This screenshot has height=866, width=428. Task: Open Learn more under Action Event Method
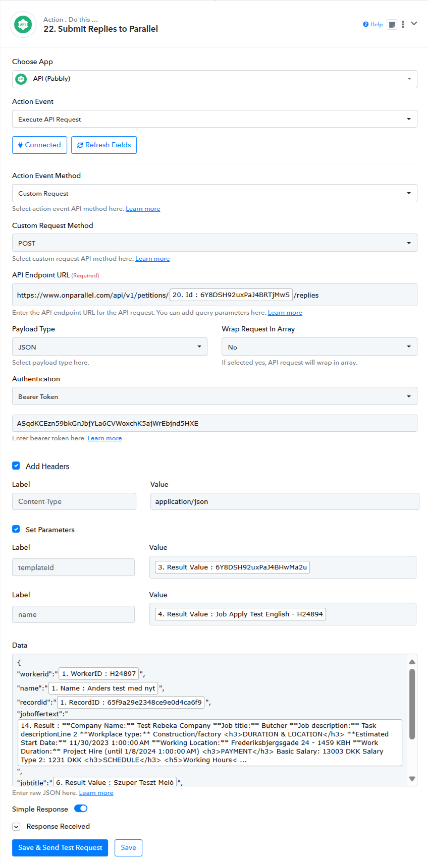click(x=143, y=209)
